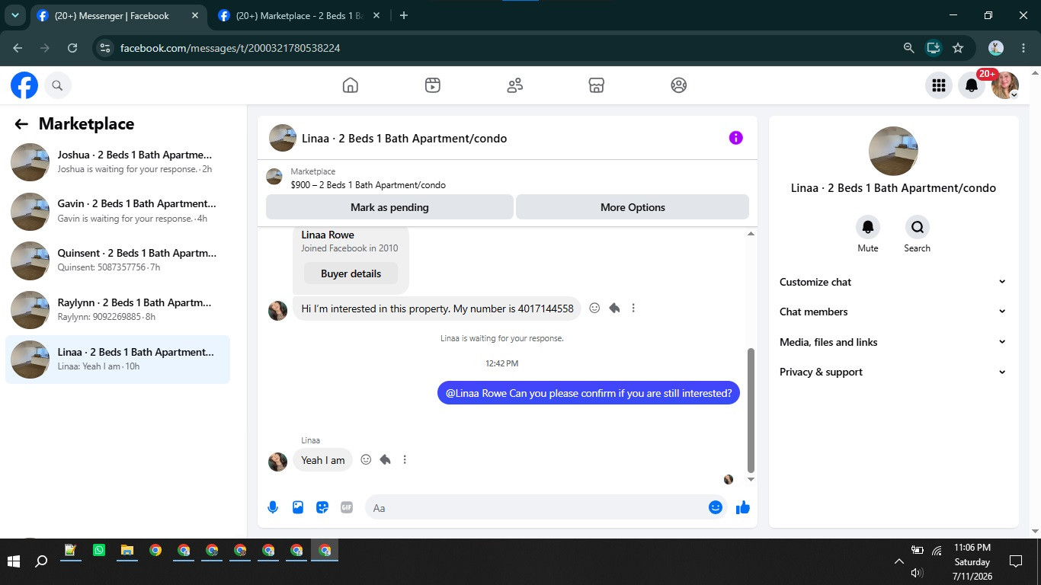
Task: Open Gavin's apartment conversation
Action: (118, 211)
